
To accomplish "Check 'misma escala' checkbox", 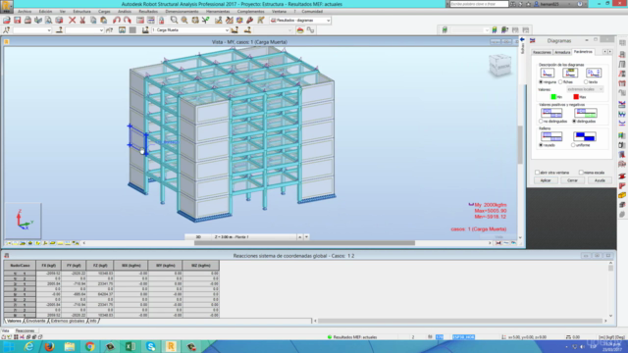I will tap(581, 173).
